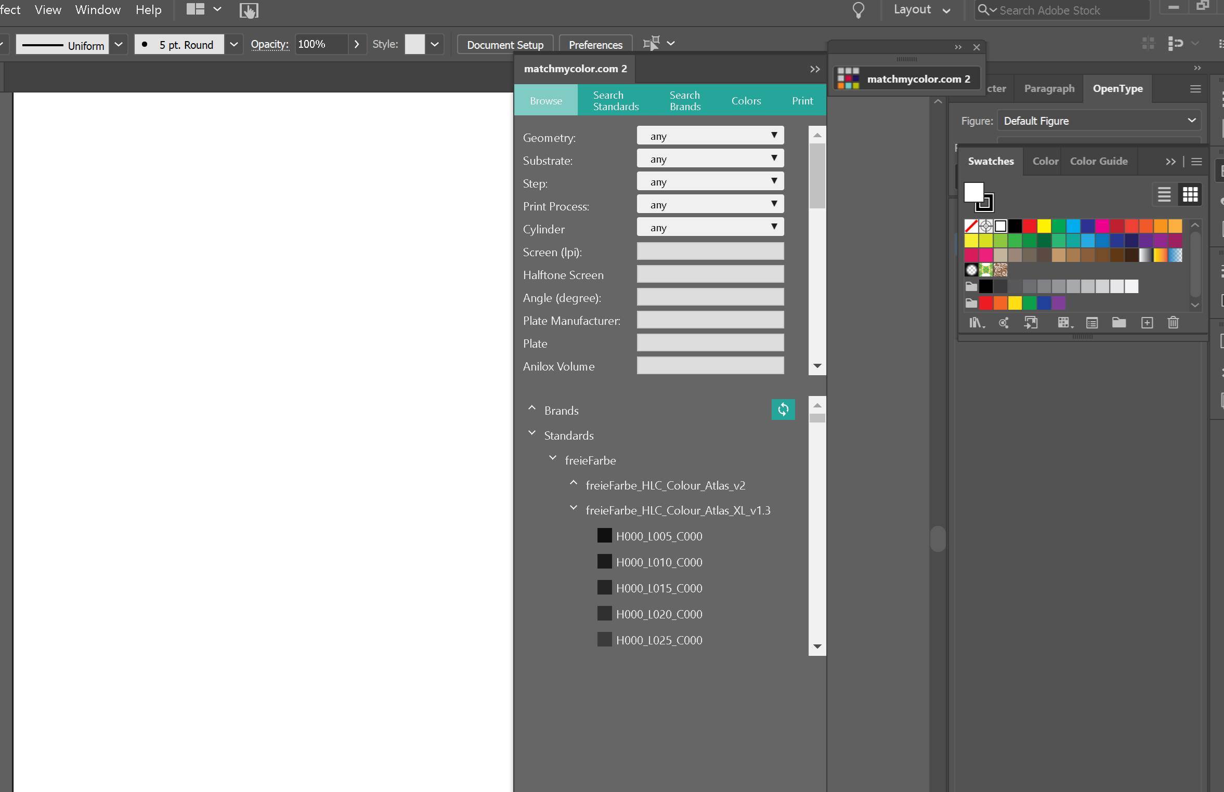This screenshot has width=1224, height=792.
Task: Switch to Search Standards tab
Action: tap(616, 100)
